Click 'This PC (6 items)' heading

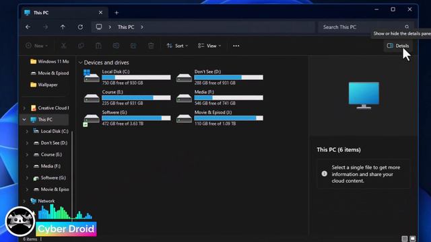[339, 150]
